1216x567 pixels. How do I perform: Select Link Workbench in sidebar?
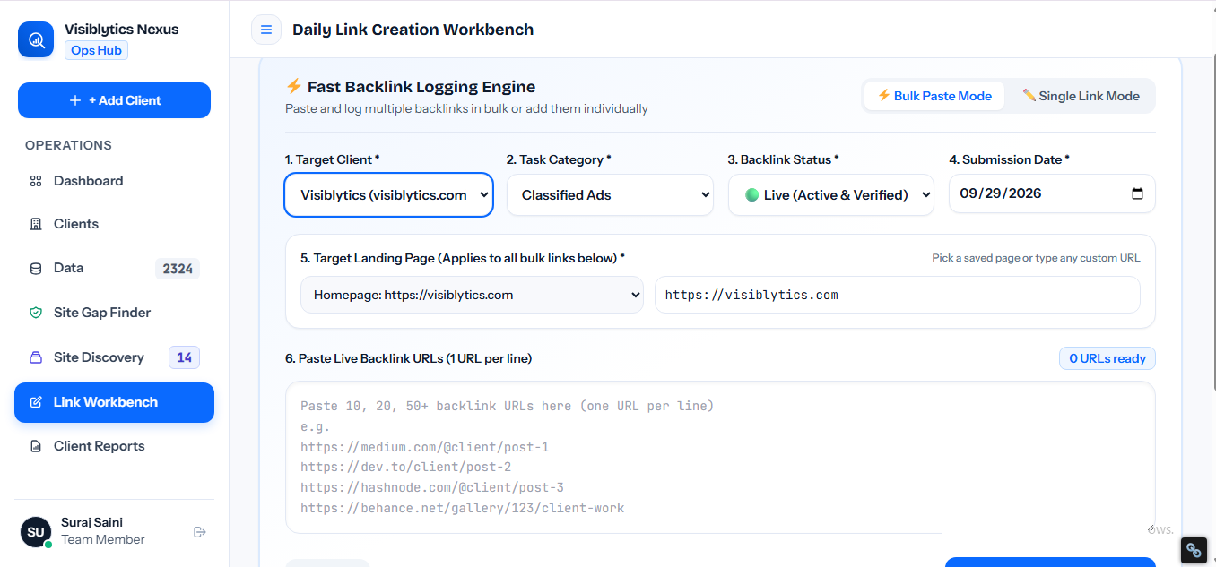pos(115,402)
